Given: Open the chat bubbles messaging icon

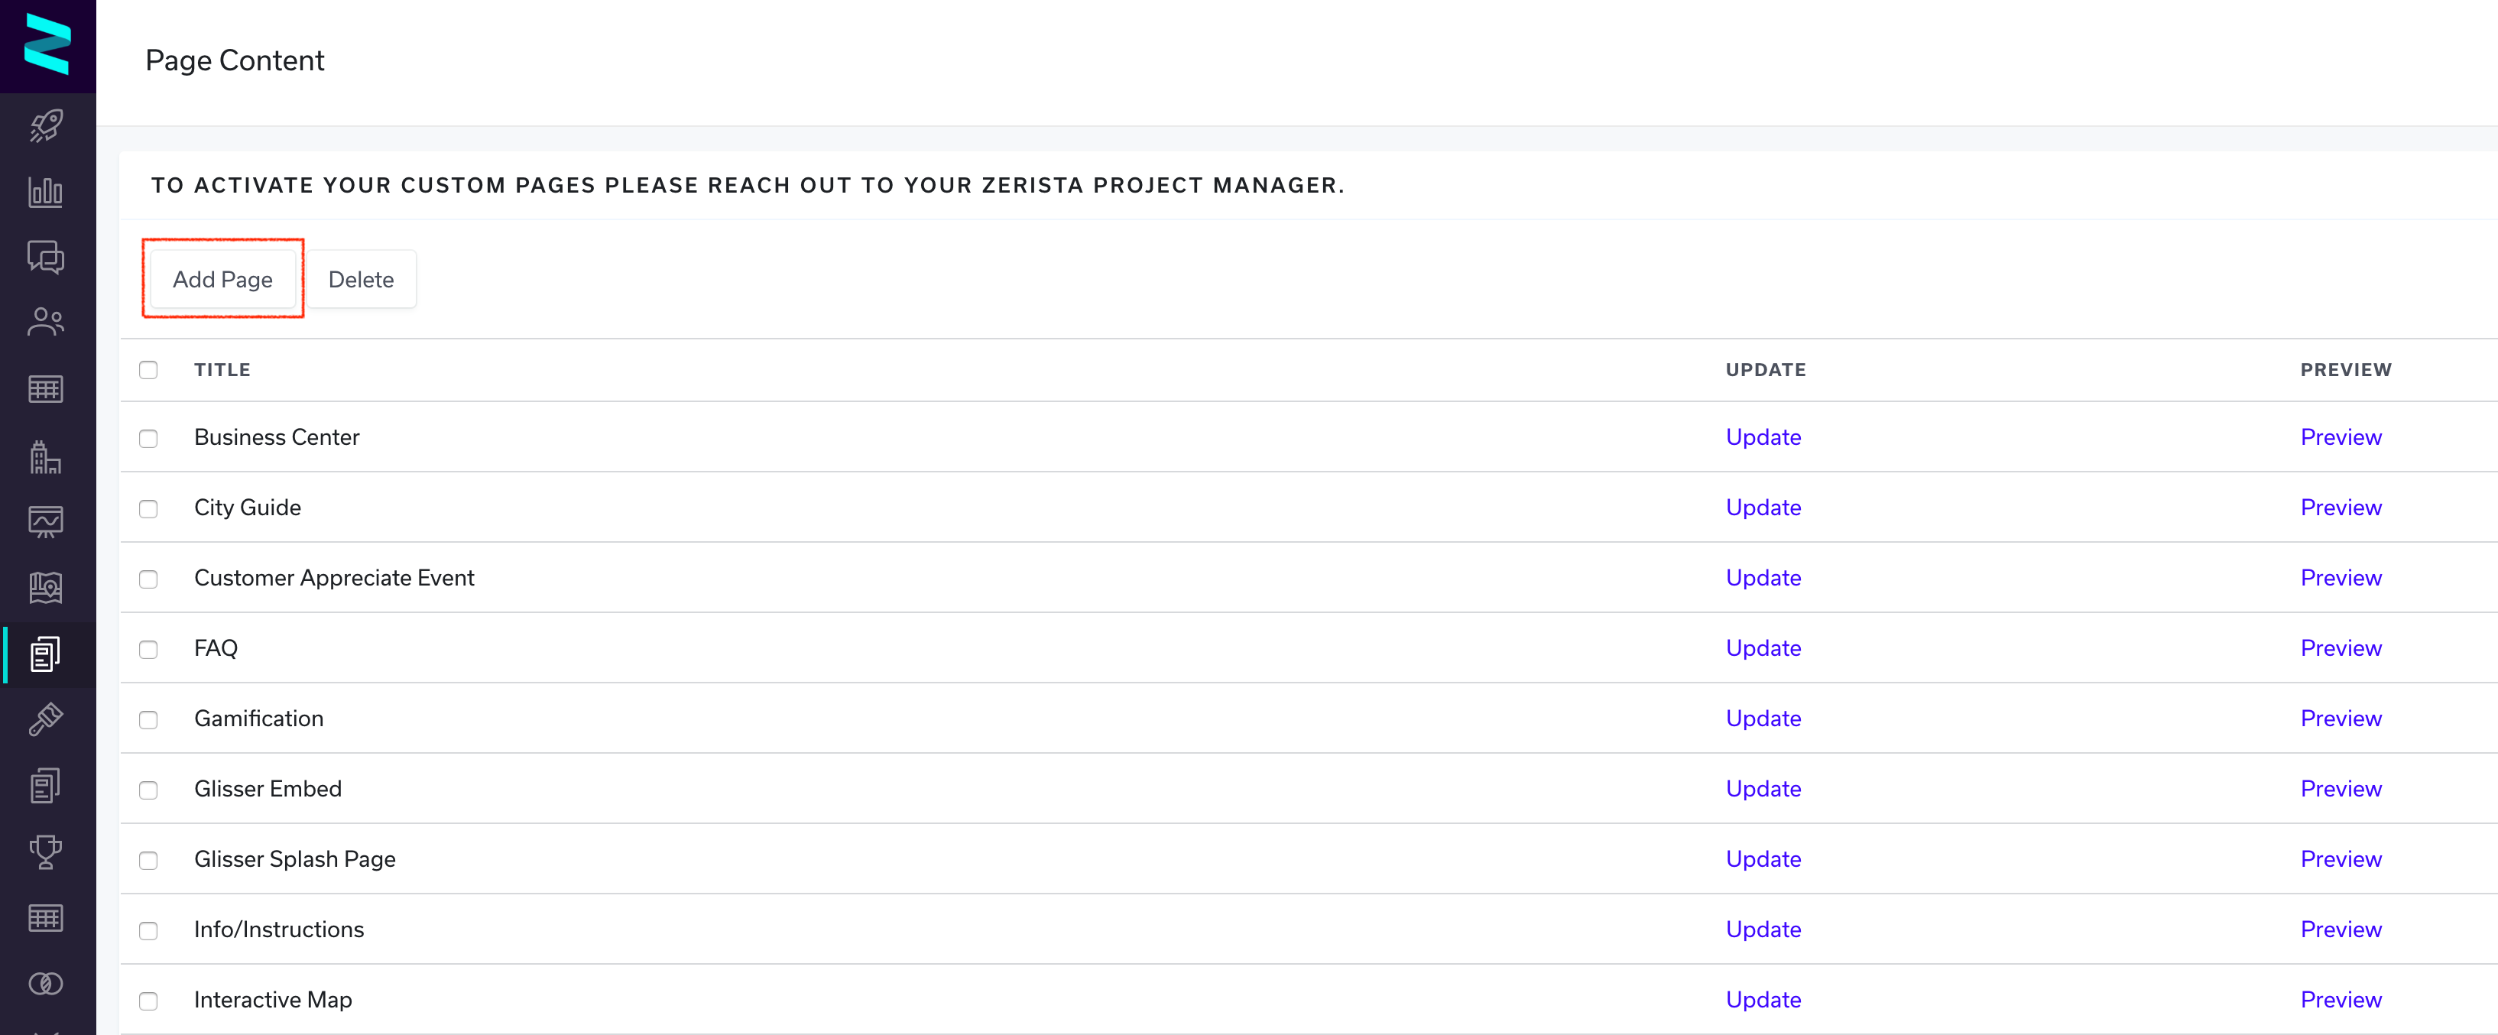Looking at the screenshot, I should 46,257.
